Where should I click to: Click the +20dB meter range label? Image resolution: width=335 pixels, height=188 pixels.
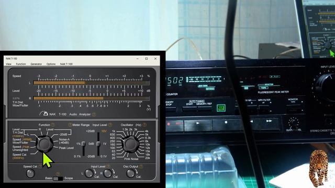[91, 131]
